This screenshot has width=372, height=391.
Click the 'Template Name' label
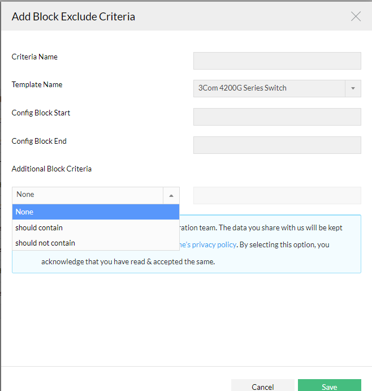tap(37, 84)
